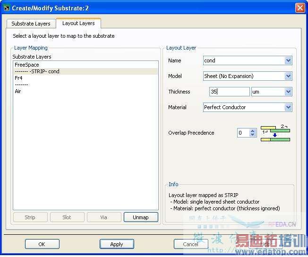This screenshot has height=257, width=308.
Task: Select the Layout Layers tab
Action: [x=78, y=23]
